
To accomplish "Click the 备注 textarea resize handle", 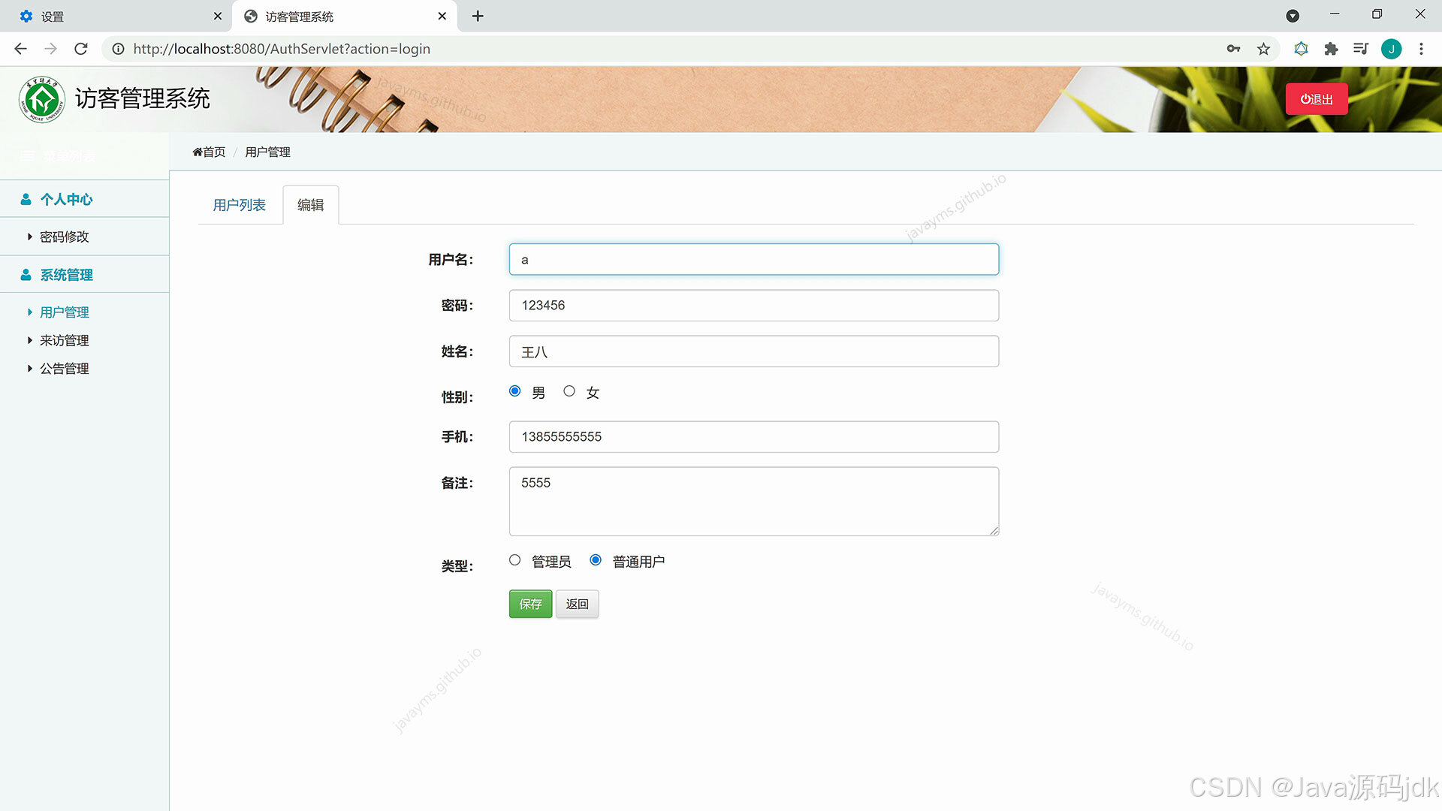I will point(994,530).
